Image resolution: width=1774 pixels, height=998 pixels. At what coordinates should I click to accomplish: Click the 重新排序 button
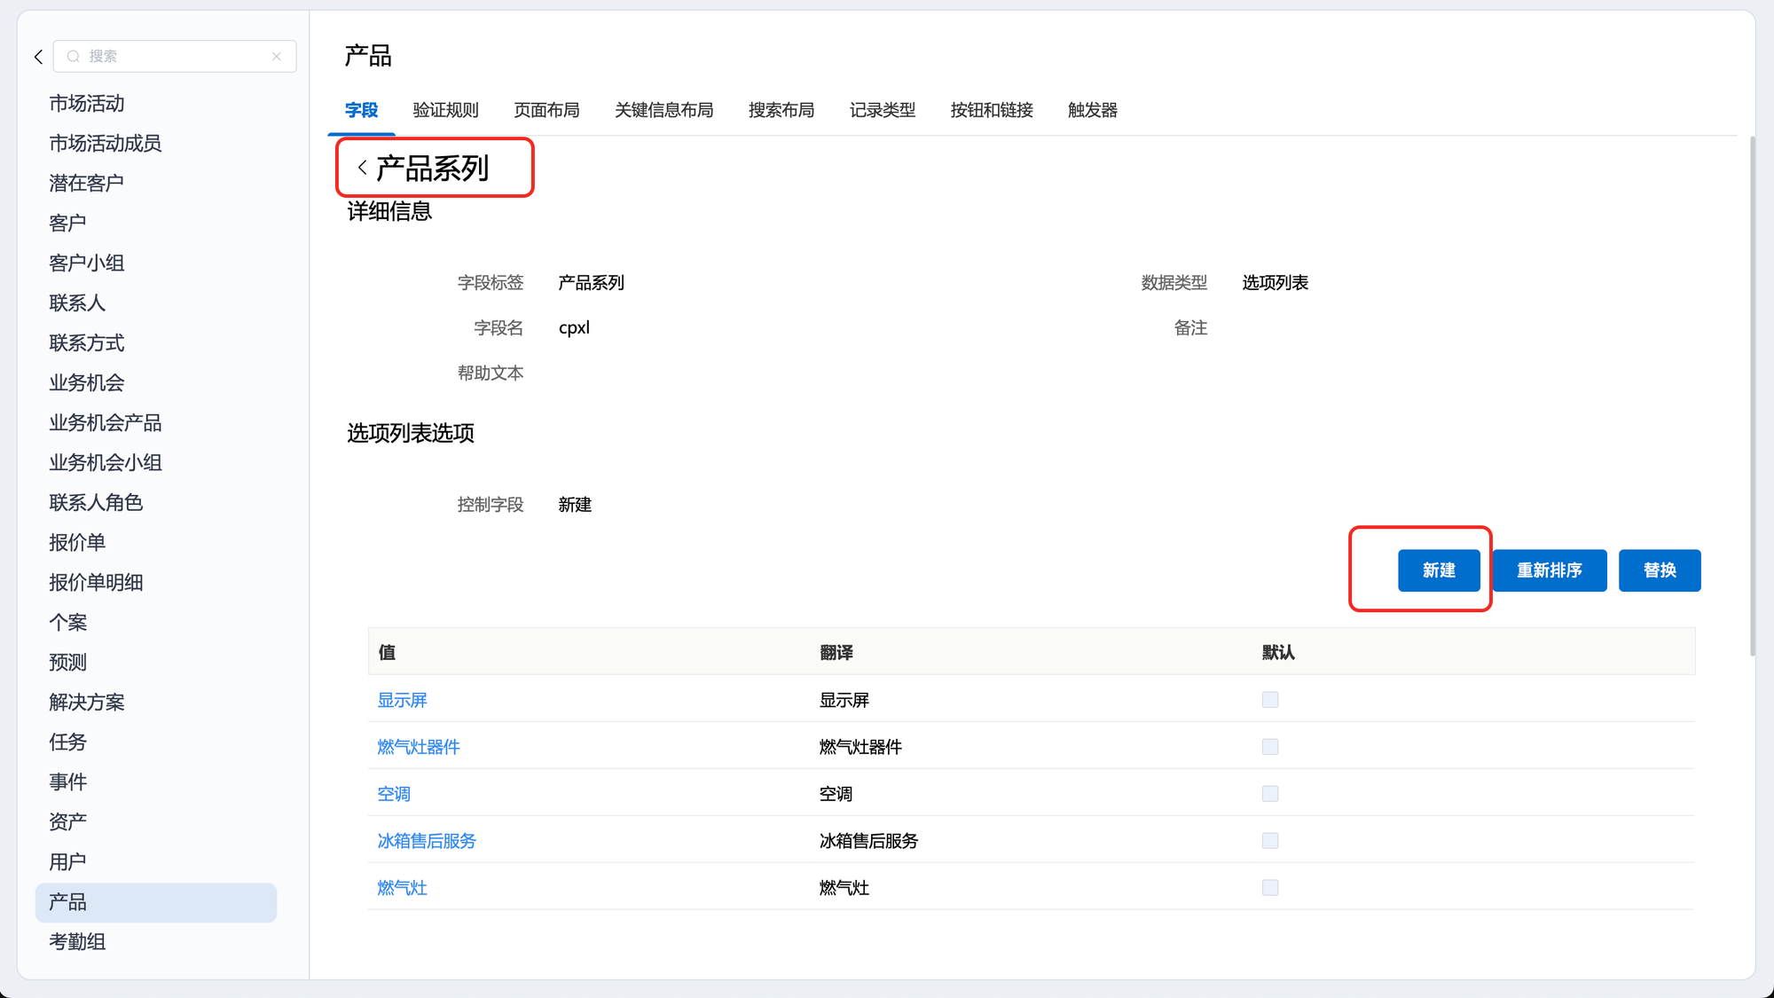point(1549,570)
